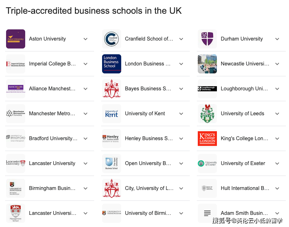Click the University of Leeds crest logo

(x=207, y=114)
